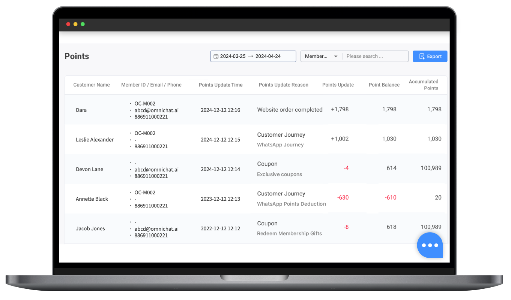Open the blue chat bubble widget
This screenshot has width=511, height=300.
[430, 245]
